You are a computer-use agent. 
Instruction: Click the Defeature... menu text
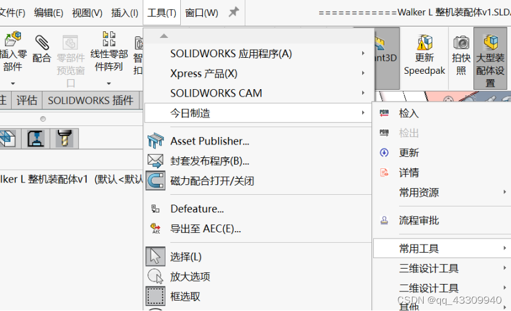197,209
